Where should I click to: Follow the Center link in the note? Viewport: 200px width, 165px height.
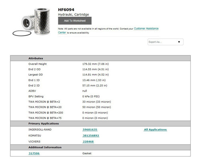62,32
